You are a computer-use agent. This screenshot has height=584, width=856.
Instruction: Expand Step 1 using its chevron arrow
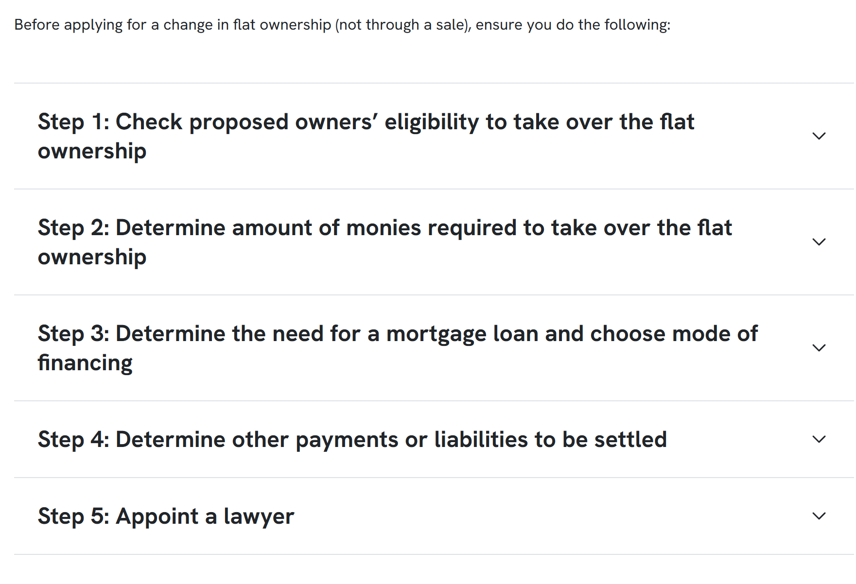tap(819, 136)
